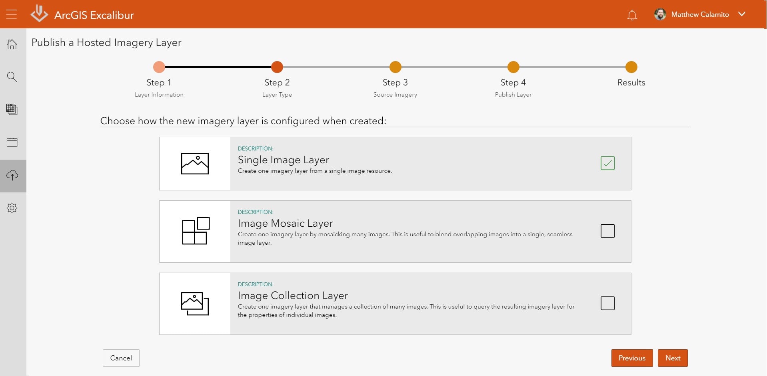The image size is (767, 376).
Task: Click the Single Image Layer thumbnail
Action: click(195, 163)
